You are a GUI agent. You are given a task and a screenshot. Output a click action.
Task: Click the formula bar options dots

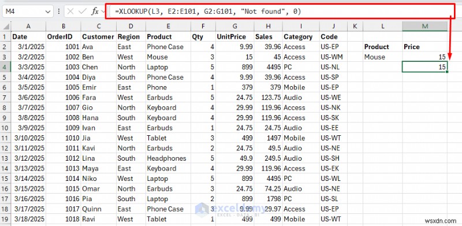point(59,12)
